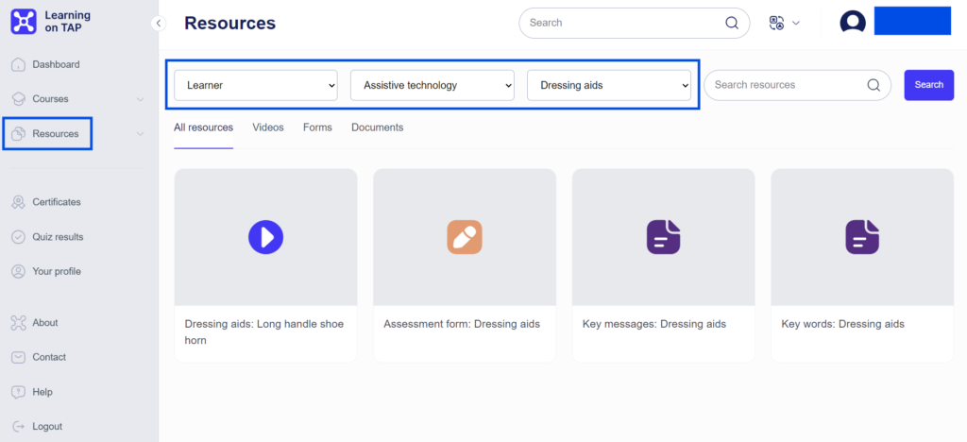Screen dimensions: 967x442
Task: Collapse the sidebar with the arrow button
Action: coord(159,23)
